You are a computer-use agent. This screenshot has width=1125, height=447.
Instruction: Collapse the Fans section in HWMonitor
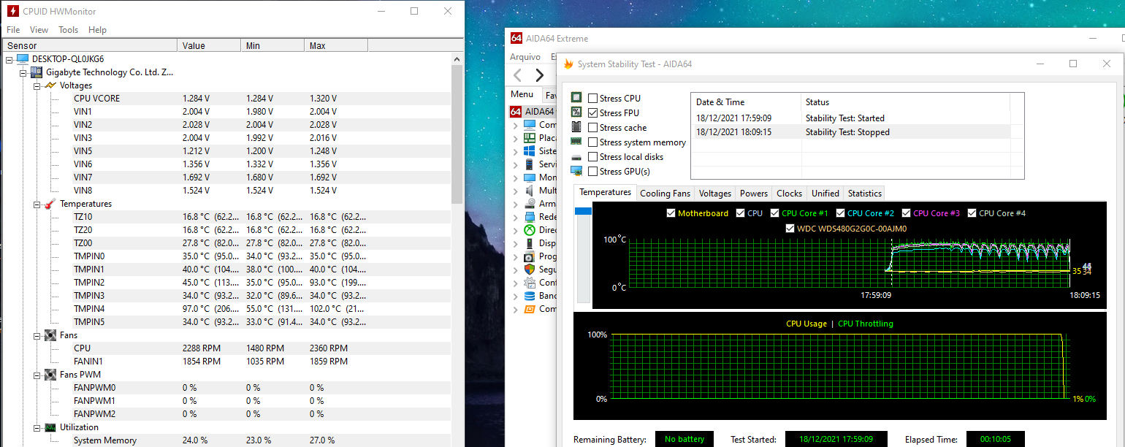[x=37, y=335]
